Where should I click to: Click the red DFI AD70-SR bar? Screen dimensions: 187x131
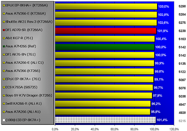[106, 31]
